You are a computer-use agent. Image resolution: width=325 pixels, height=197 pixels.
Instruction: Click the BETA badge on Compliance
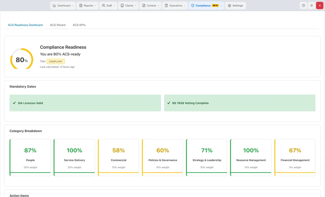click(x=215, y=6)
